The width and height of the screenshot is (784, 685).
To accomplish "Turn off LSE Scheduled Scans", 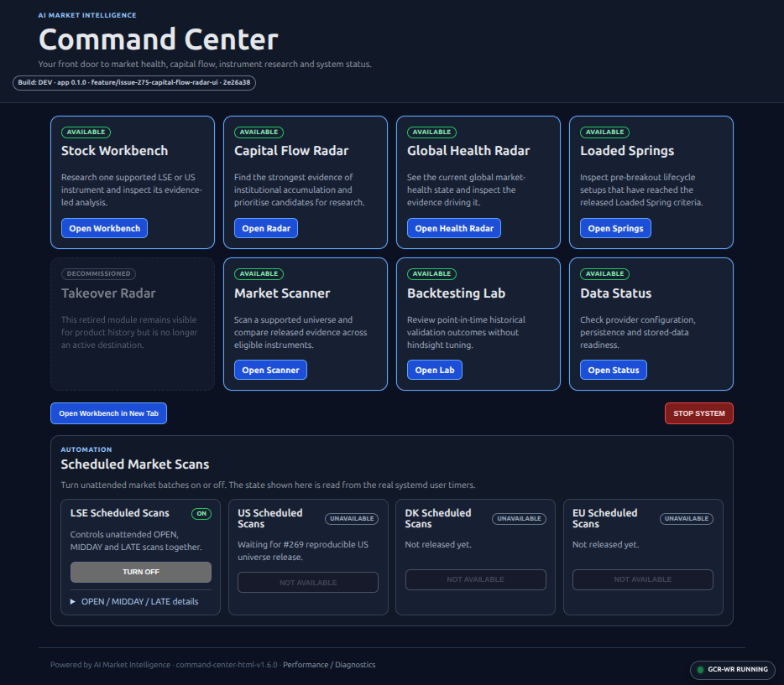I will pyautogui.click(x=140, y=572).
